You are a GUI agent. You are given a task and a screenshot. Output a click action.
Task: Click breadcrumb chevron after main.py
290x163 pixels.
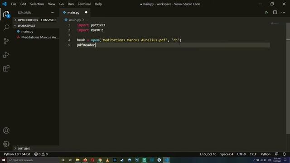click(x=83, y=20)
